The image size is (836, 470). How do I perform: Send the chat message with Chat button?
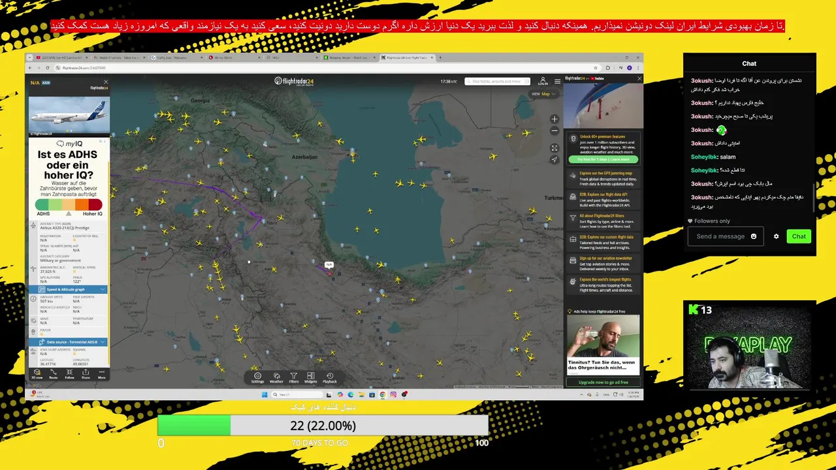pyautogui.click(x=799, y=236)
